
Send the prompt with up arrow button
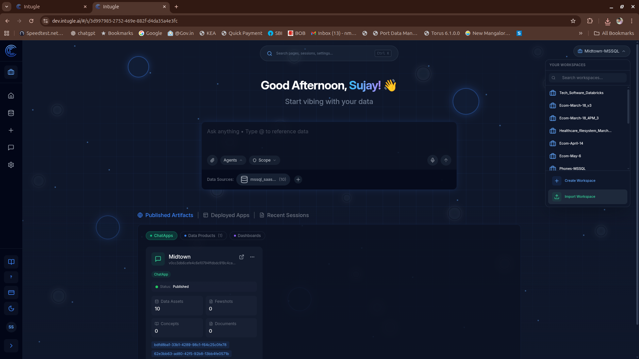[446, 160]
